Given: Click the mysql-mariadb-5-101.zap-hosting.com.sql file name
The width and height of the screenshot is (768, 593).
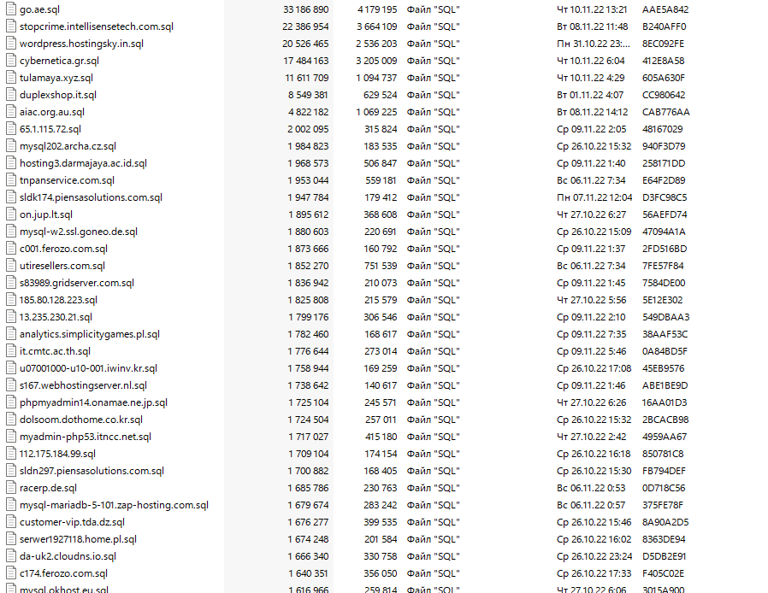Looking at the screenshot, I should pyautogui.click(x=114, y=506).
